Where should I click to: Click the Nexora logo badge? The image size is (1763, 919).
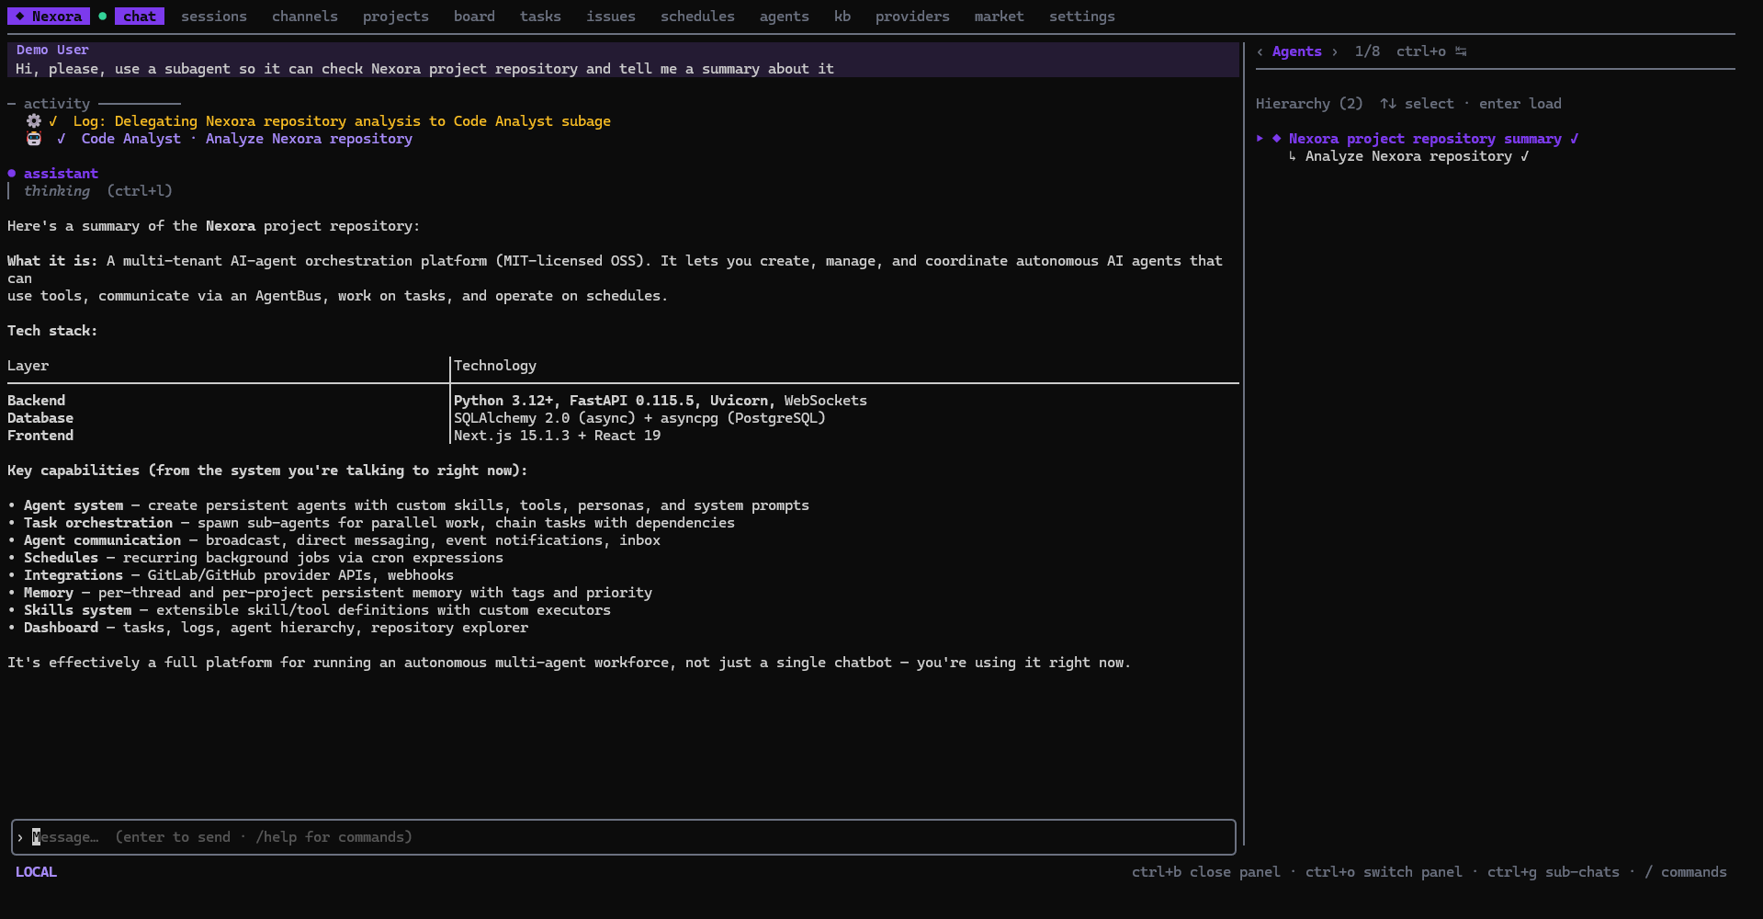(49, 17)
